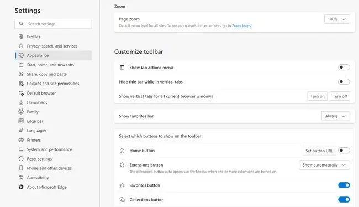Select Start, home, and new tabs
Viewport: 359px width, 207px height.
pyautogui.click(x=54, y=65)
